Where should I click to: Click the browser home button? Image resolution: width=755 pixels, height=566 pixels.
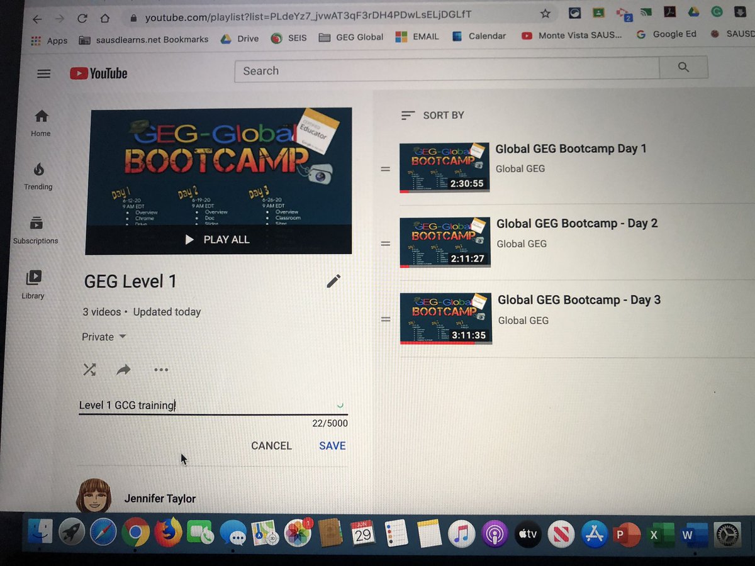(x=104, y=18)
